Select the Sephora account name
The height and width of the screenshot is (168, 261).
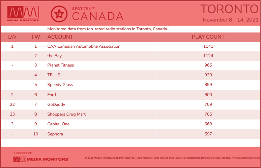55,134
